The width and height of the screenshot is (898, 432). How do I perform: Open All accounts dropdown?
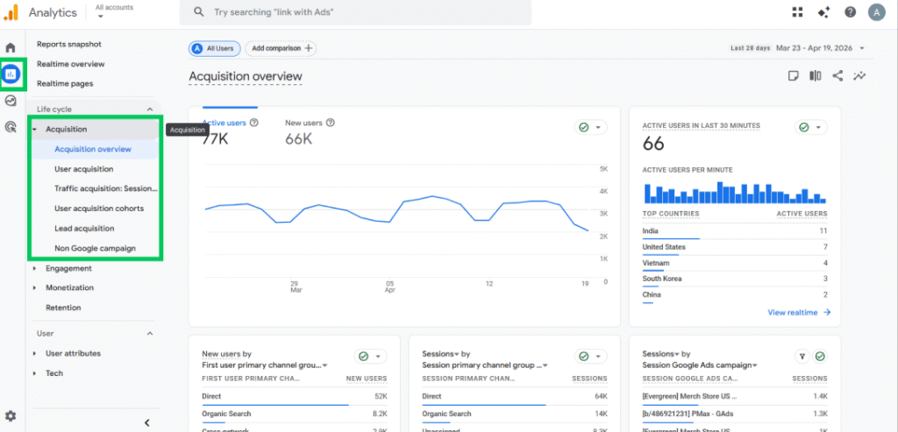115,11
